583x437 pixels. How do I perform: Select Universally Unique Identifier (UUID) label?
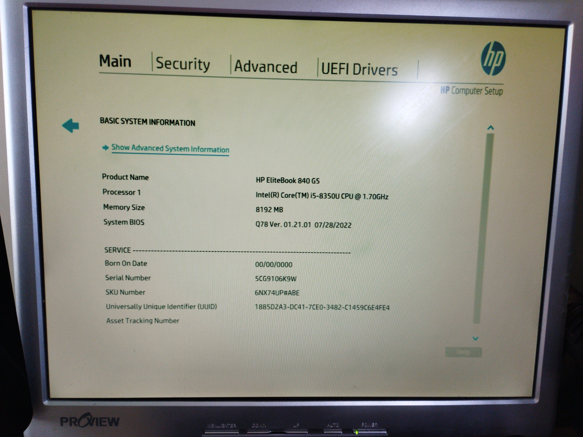[x=161, y=307]
